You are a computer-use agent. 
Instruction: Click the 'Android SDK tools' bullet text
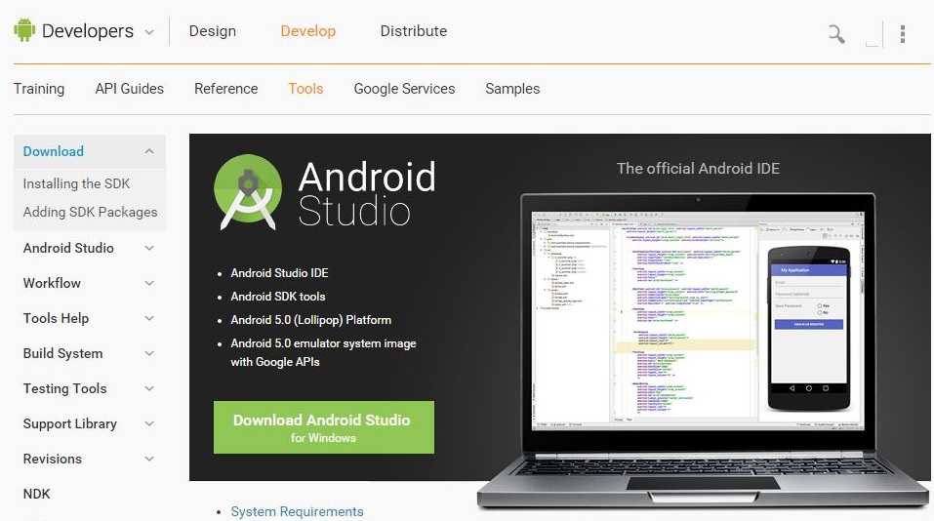278,297
